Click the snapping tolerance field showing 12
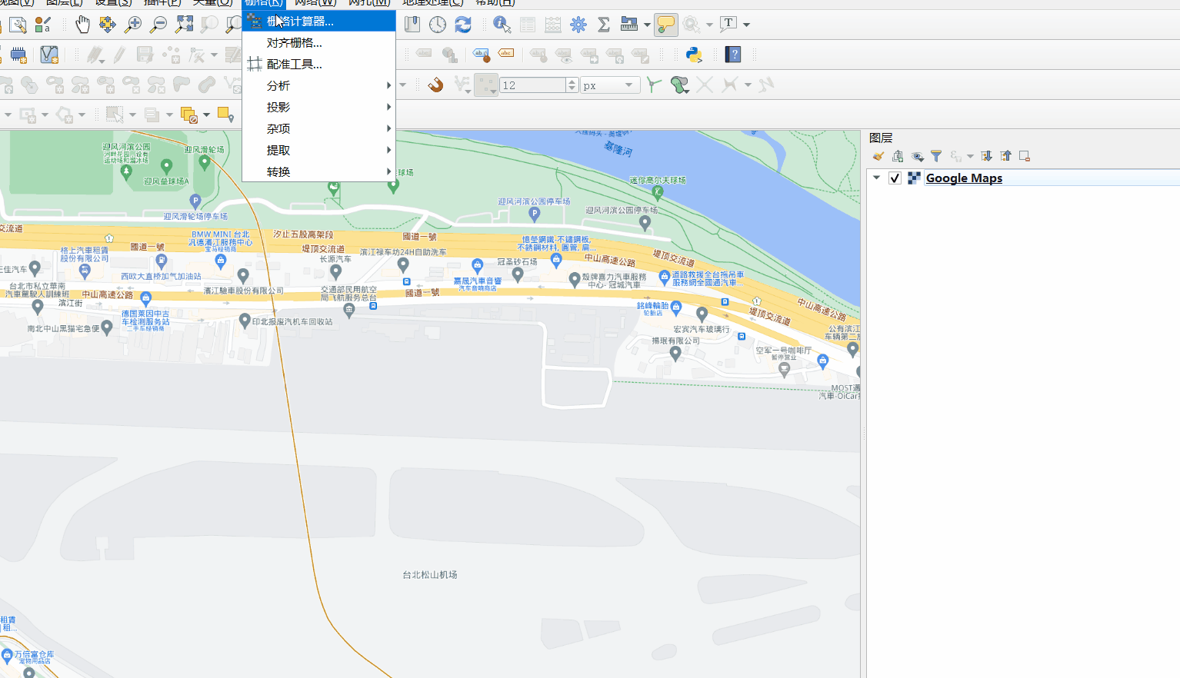 (533, 85)
